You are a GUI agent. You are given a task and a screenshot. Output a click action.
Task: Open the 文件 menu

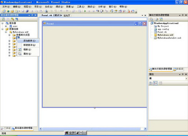pos(6,7)
